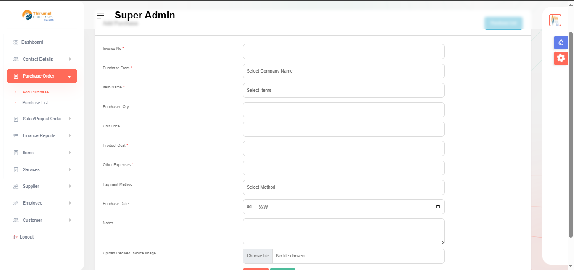574x270 pixels.
Task: Open the calendar picker icon for Purchase Date
Action: click(438, 207)
